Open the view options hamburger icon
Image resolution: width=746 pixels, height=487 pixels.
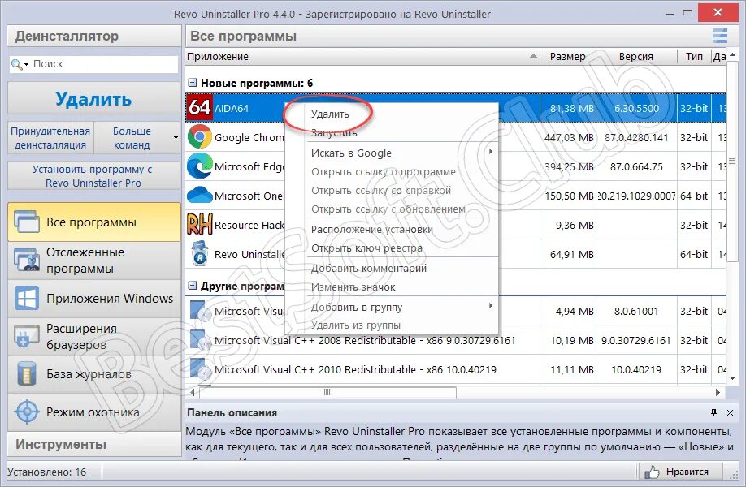point(719,36)
